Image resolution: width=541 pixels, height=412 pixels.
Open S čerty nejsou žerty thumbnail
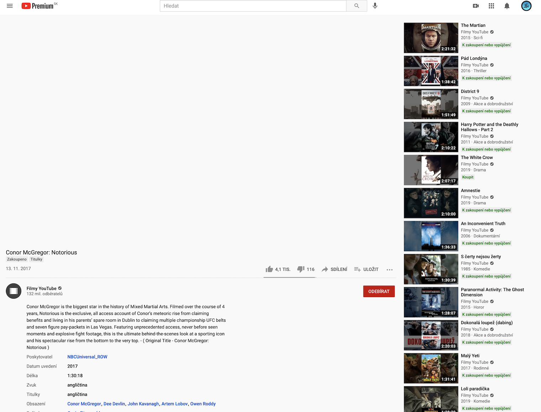[431, 269]
